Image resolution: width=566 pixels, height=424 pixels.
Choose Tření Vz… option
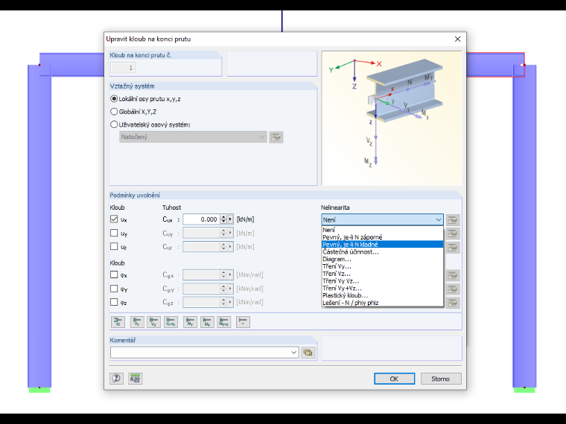[382, 273]
